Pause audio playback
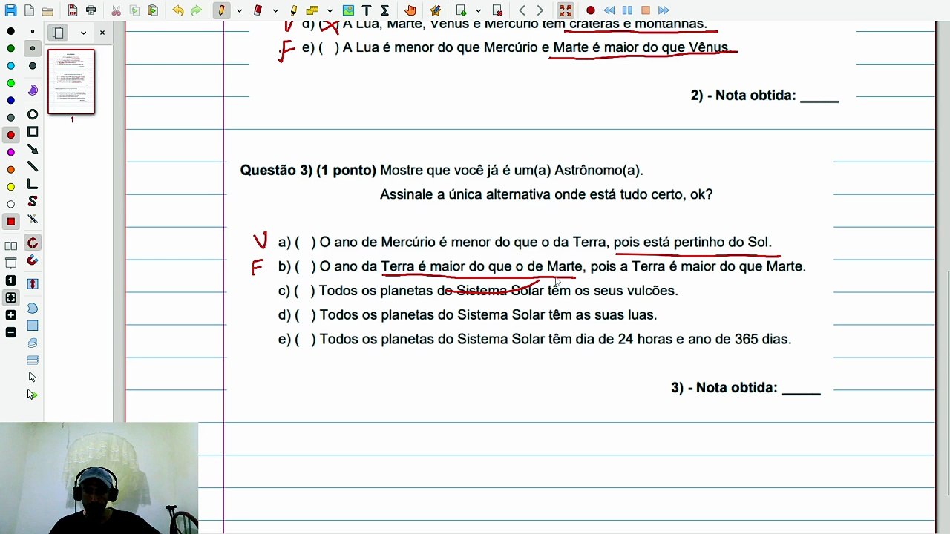950x534 pixels. [x=627, y=10]
